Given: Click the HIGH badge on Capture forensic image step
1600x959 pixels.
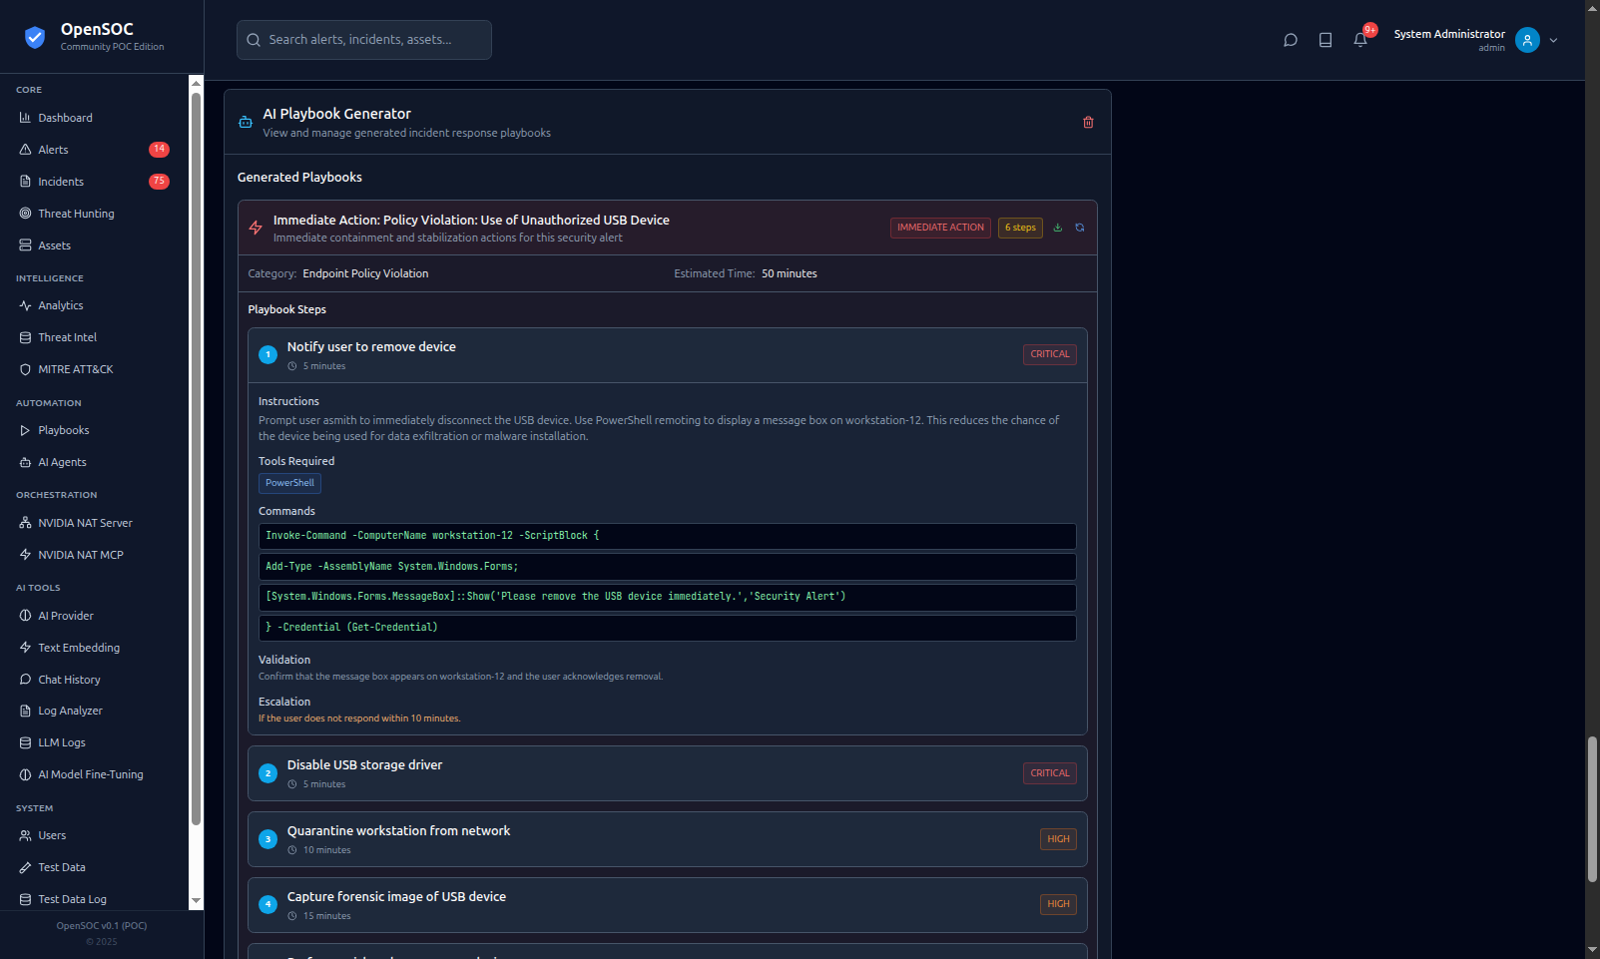Looking at the screenshot, I should (1058, 904).
